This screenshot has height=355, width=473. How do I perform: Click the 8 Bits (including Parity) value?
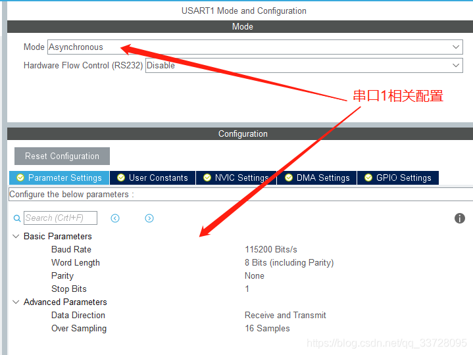[289, 263]
